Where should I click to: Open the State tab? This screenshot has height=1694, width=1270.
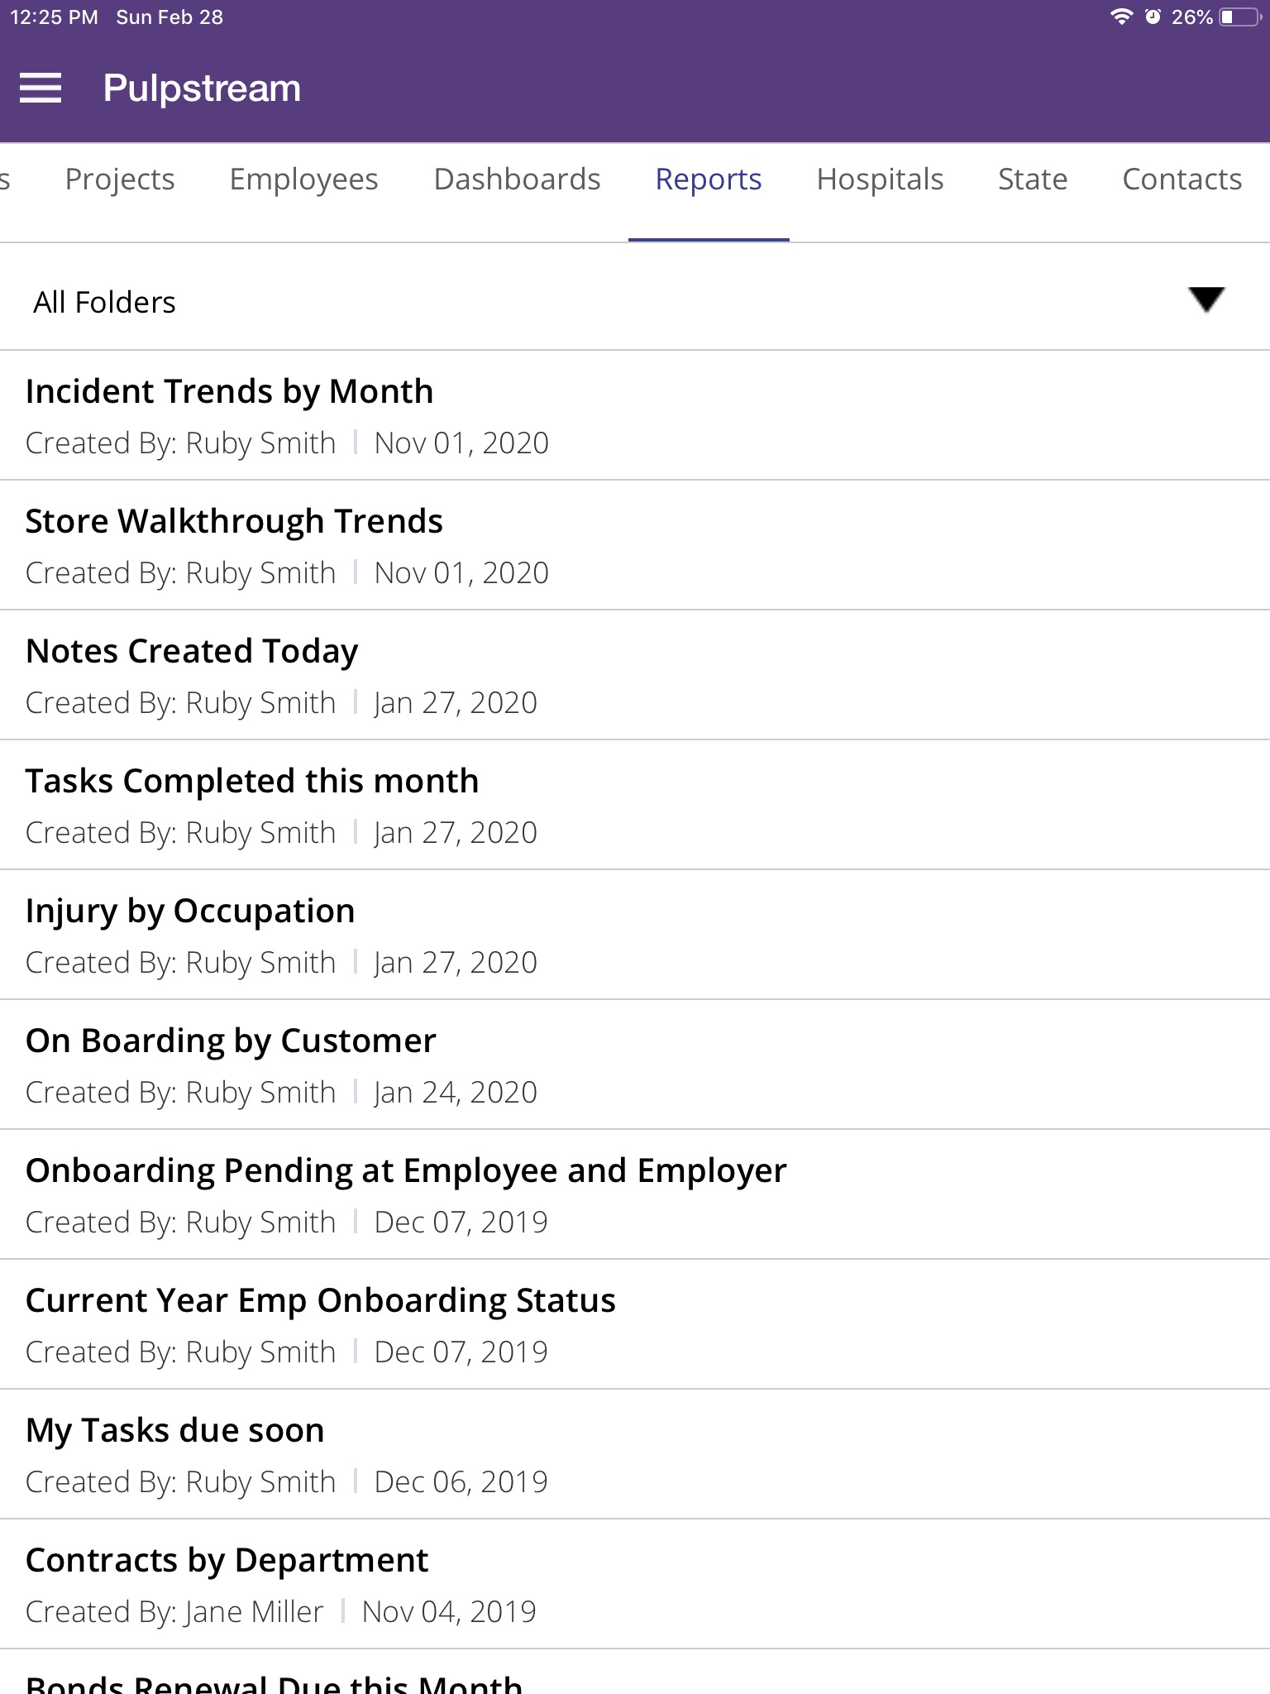tap(1033, 179)
